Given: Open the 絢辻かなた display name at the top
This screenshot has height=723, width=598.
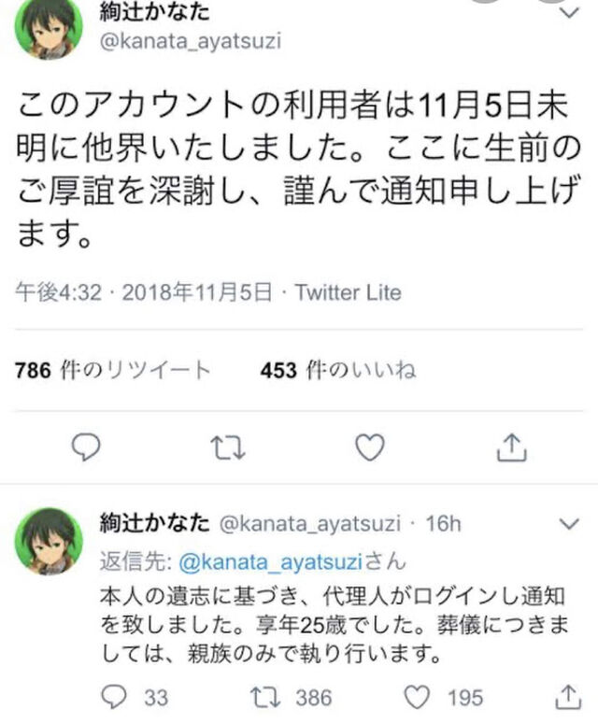Looking at the screenshot, I should [x=154, y=12].
